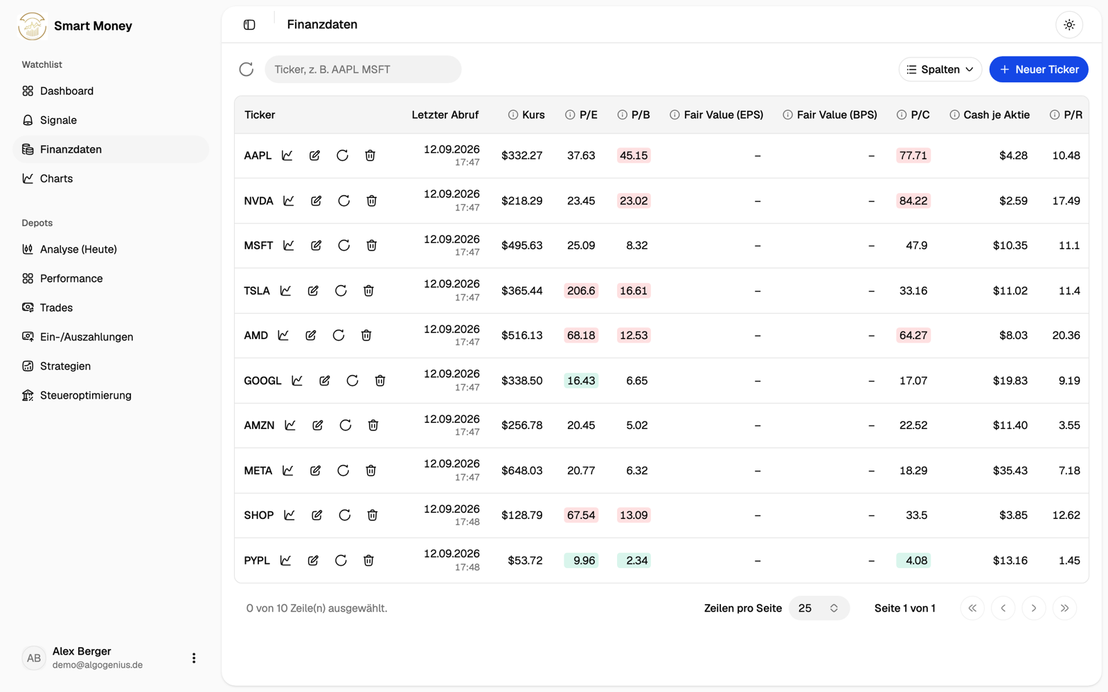Refresh data for AAPL row

(343, 156)
